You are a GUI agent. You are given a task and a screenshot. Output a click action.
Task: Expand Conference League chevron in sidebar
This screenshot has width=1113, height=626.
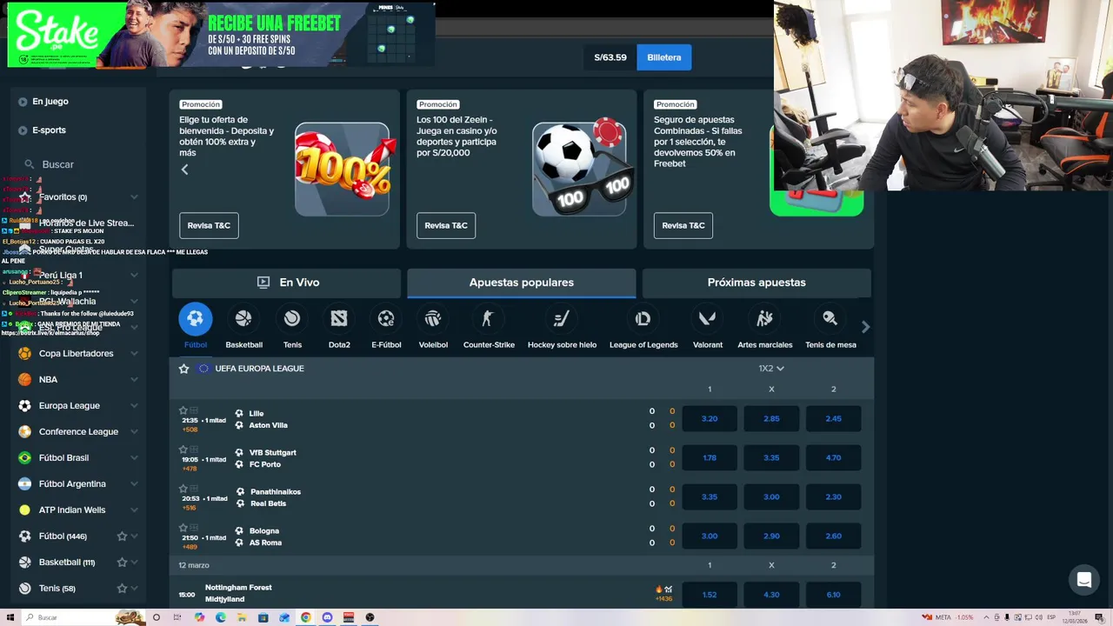134,432
